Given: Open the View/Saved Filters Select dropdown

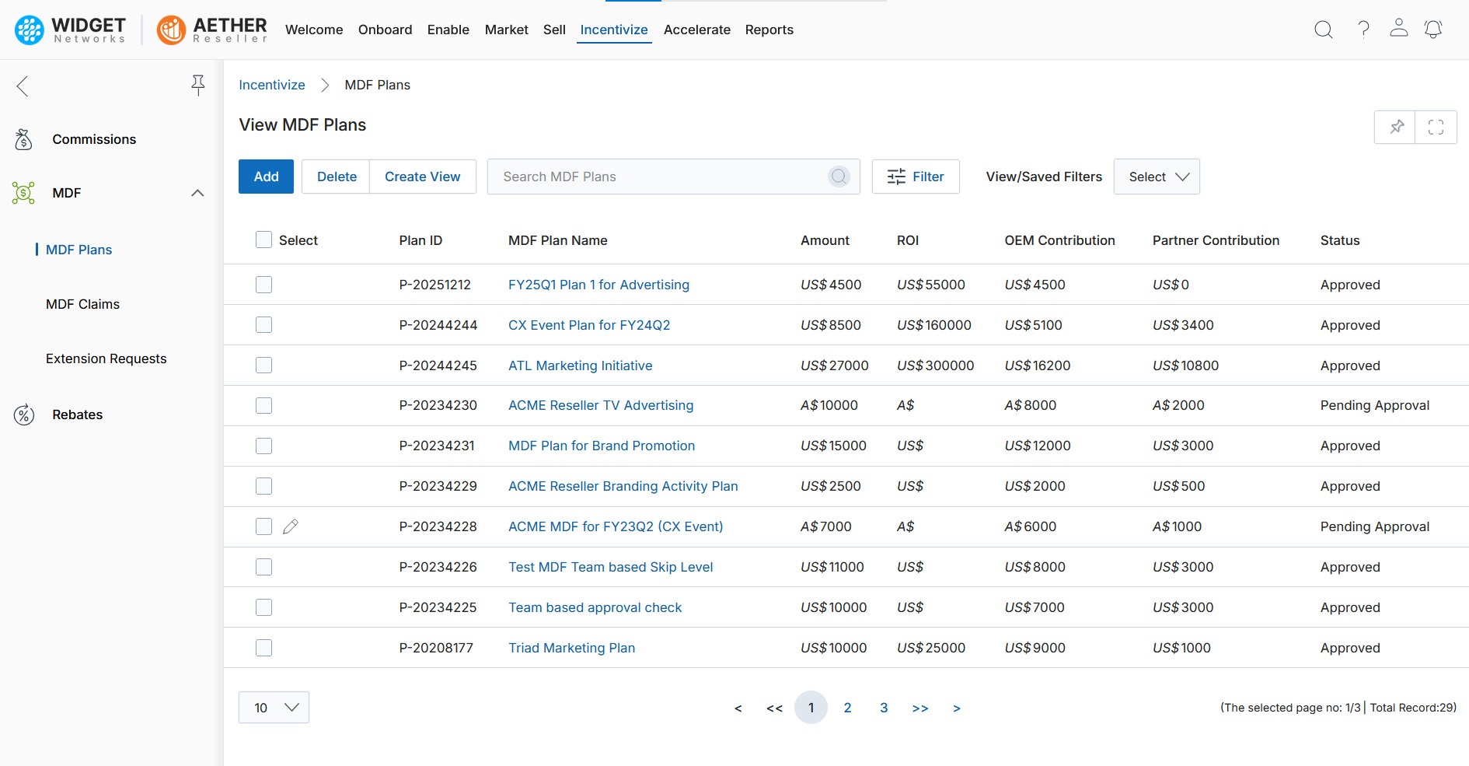Looking at the screenshot, I should click(x=1156, y=177).
